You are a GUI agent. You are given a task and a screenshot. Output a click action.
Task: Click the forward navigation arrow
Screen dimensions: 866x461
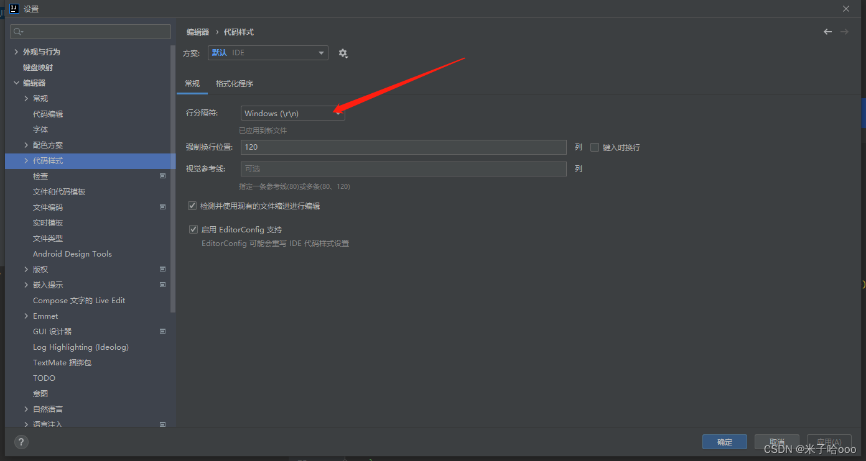pyautogui.click(x=844, y=32)
